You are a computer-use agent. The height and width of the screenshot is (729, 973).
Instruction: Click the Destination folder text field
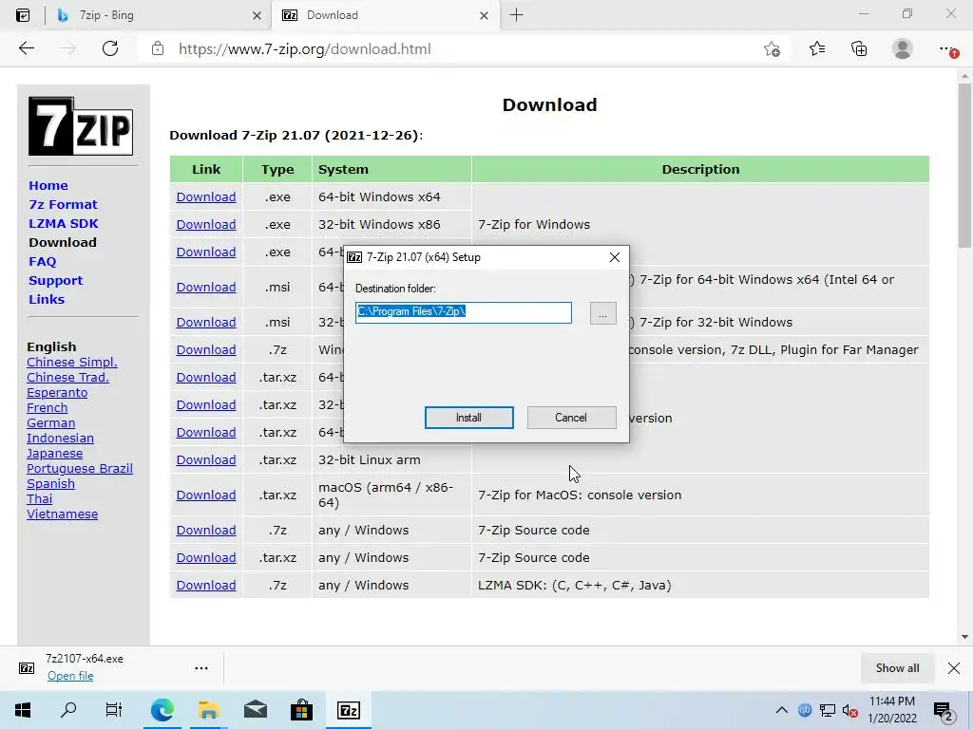(x=464, y=312)
